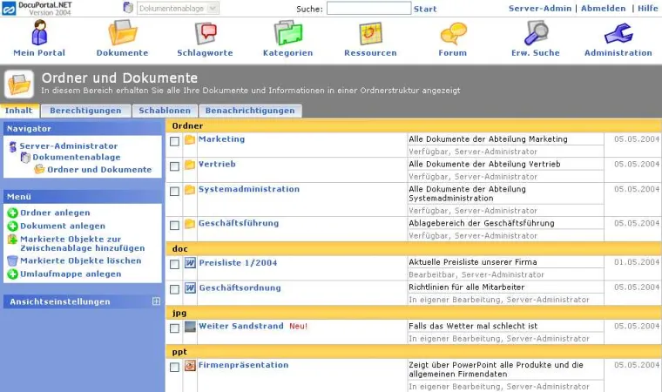Open Erw. Suche magnifier icon
Screen dimensions: 662x392
(x=535, y=34)
